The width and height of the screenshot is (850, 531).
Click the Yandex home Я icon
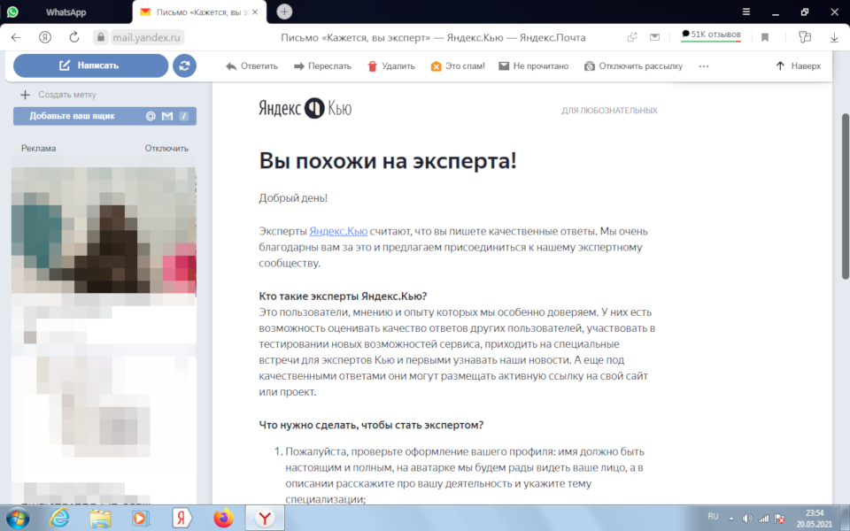(45, 37)
